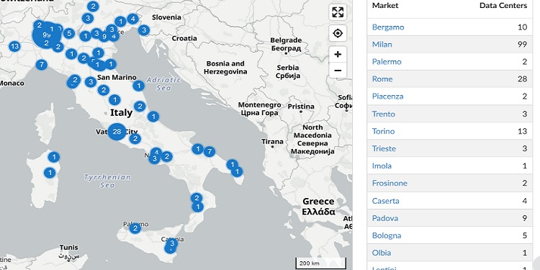Click the Genoa-area marker labeled 7
540x270 pixels.
41,64
